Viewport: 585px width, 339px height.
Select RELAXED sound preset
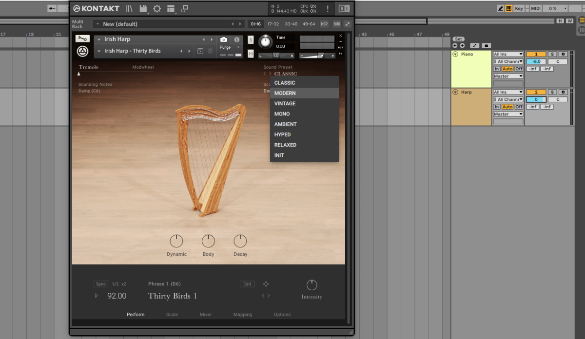[305, 145]
